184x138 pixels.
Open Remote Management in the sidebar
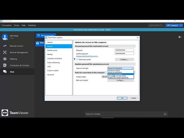point(17,52)
